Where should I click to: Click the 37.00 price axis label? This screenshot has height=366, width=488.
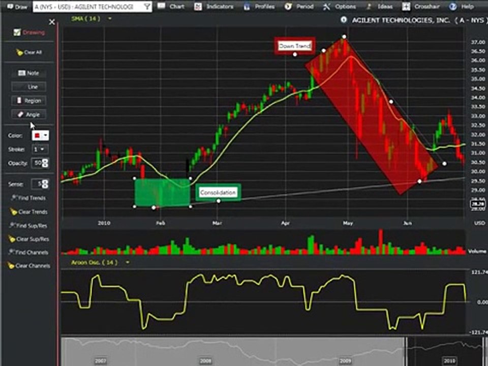(478, 42)
